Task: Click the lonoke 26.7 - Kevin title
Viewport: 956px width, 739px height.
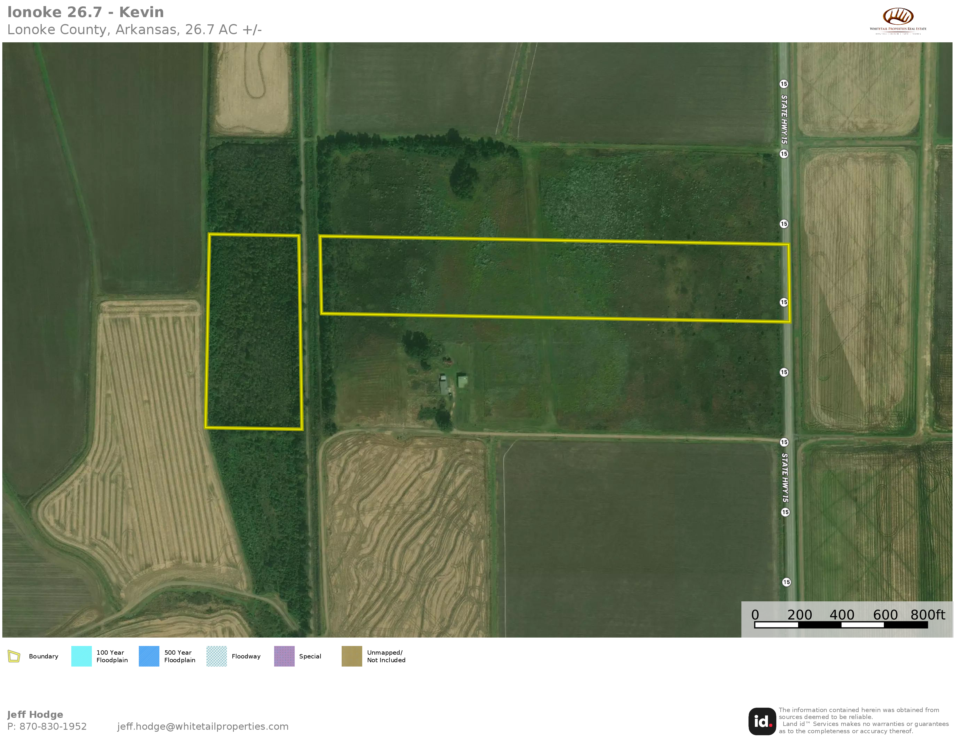Action: [x=85, y=12]
